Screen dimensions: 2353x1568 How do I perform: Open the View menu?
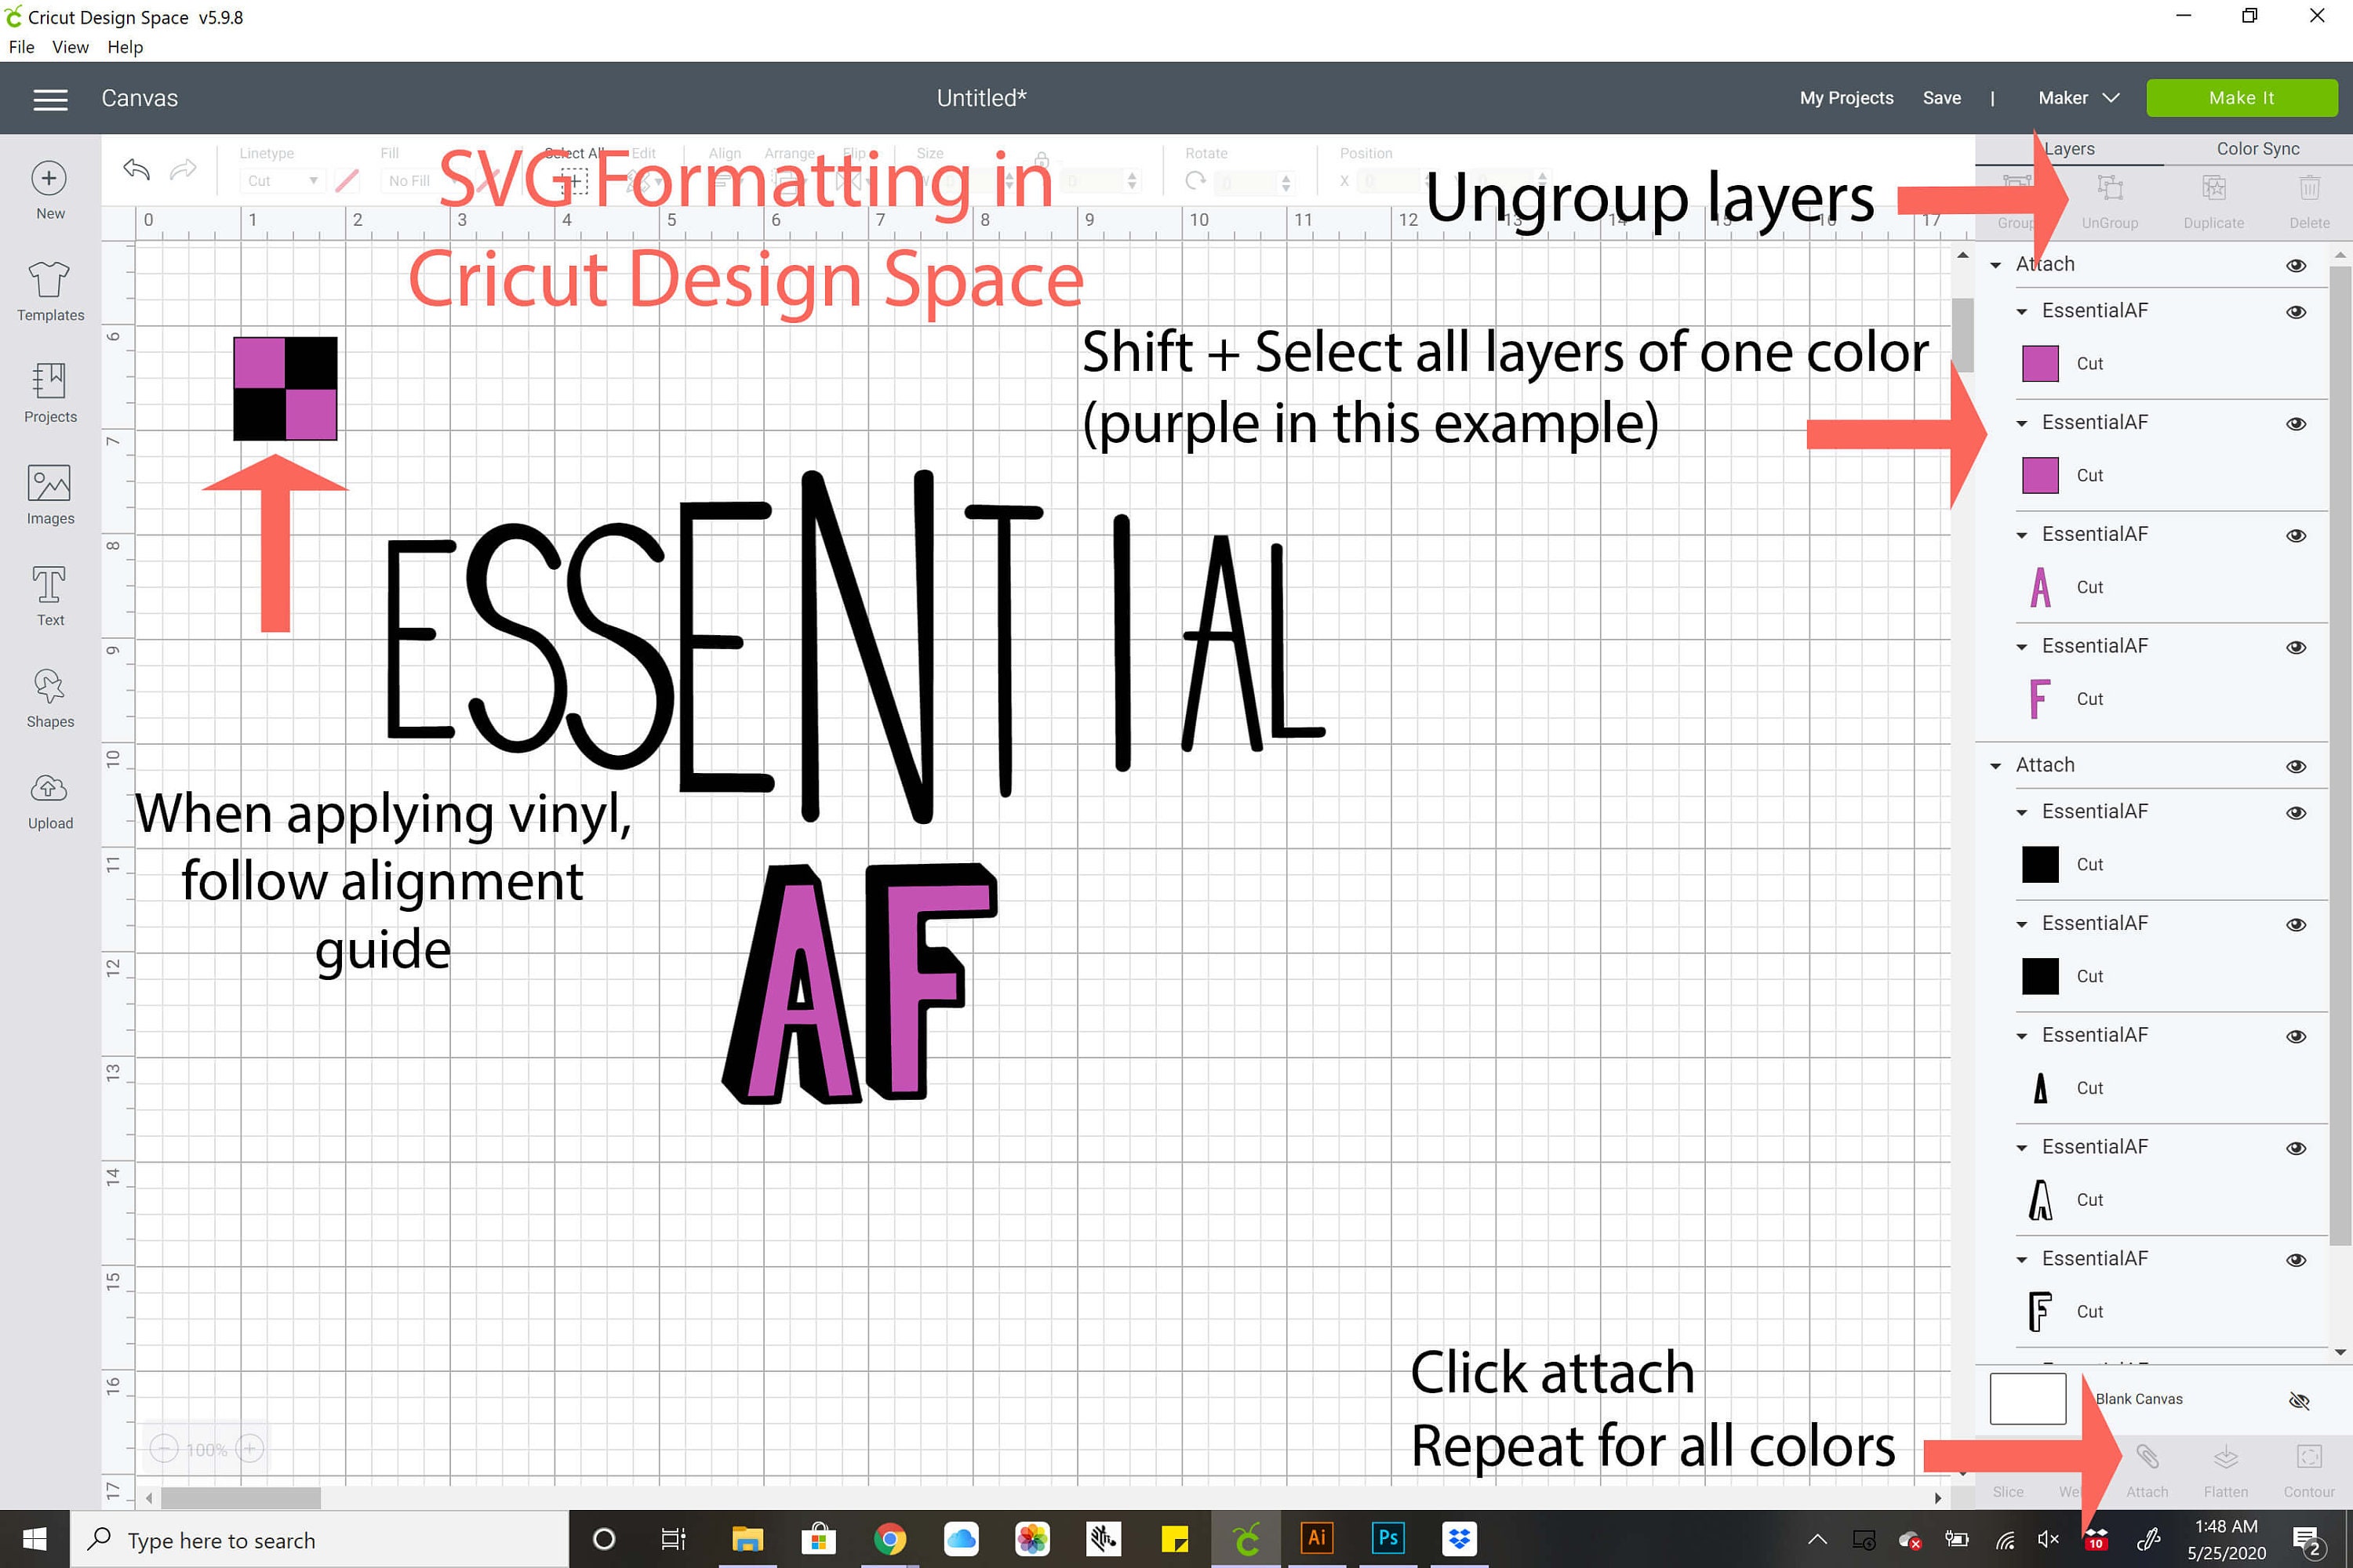70,47
